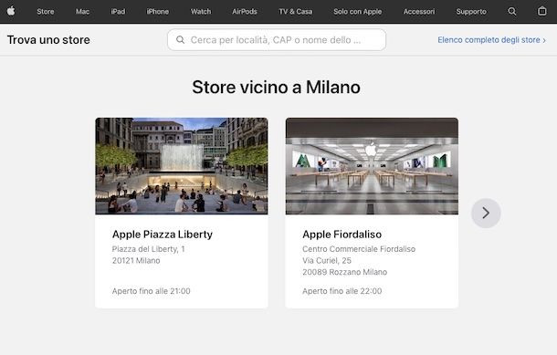Click the Trova uno store heading
This screenshot has width=557, height=355.
pyautogui.click(x=48, y=40)
